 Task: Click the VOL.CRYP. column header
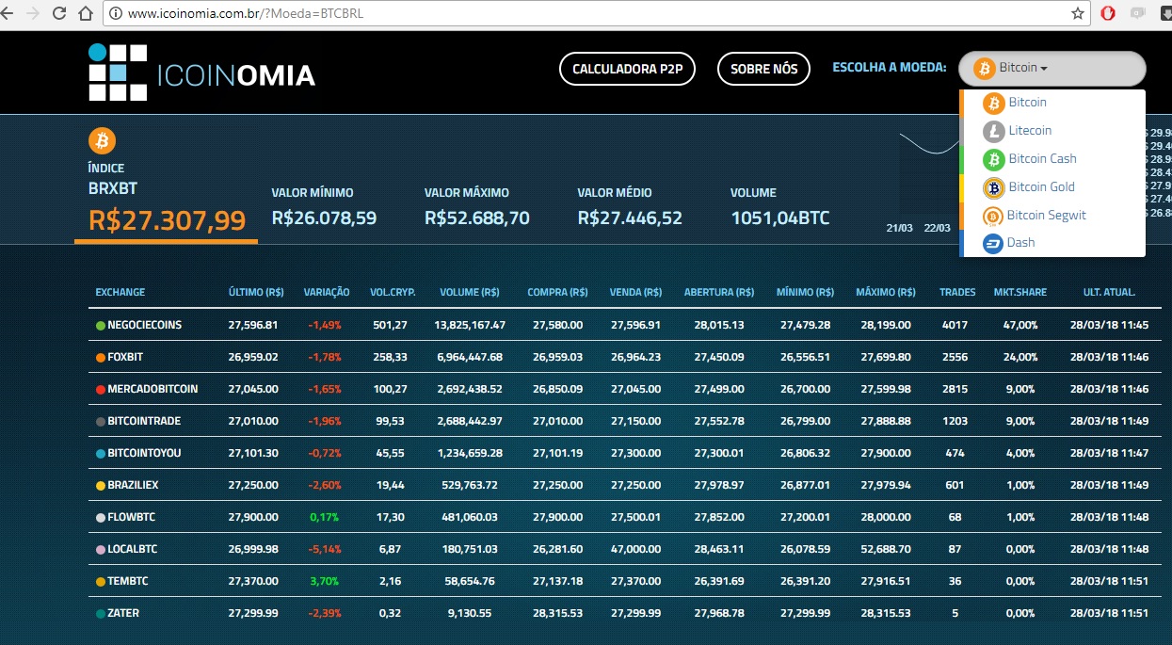393,293
